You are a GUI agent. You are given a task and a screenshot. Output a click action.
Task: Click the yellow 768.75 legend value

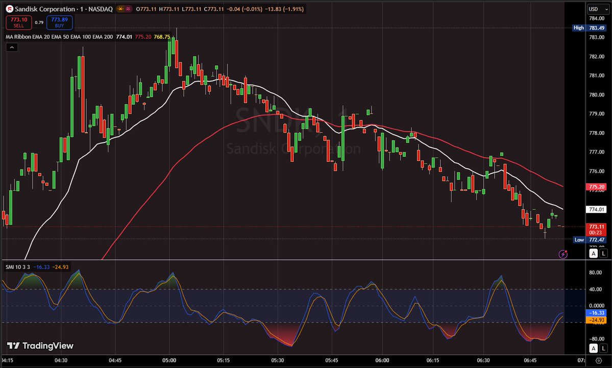point(162,37)
